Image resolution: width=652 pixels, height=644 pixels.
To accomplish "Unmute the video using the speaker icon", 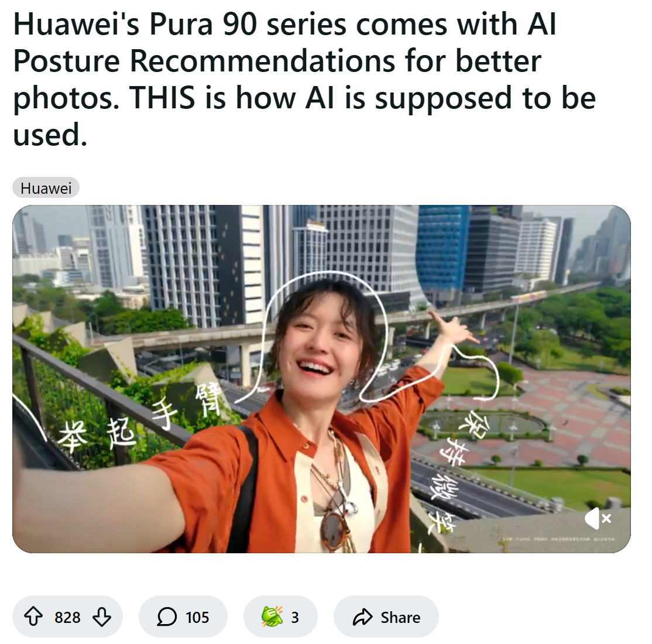I will (x=598, y=518).
